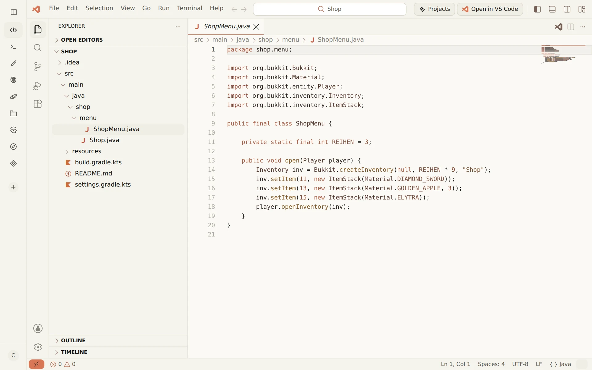
Task: Open the Run and Debug view icon
Action: coord(38,85)
